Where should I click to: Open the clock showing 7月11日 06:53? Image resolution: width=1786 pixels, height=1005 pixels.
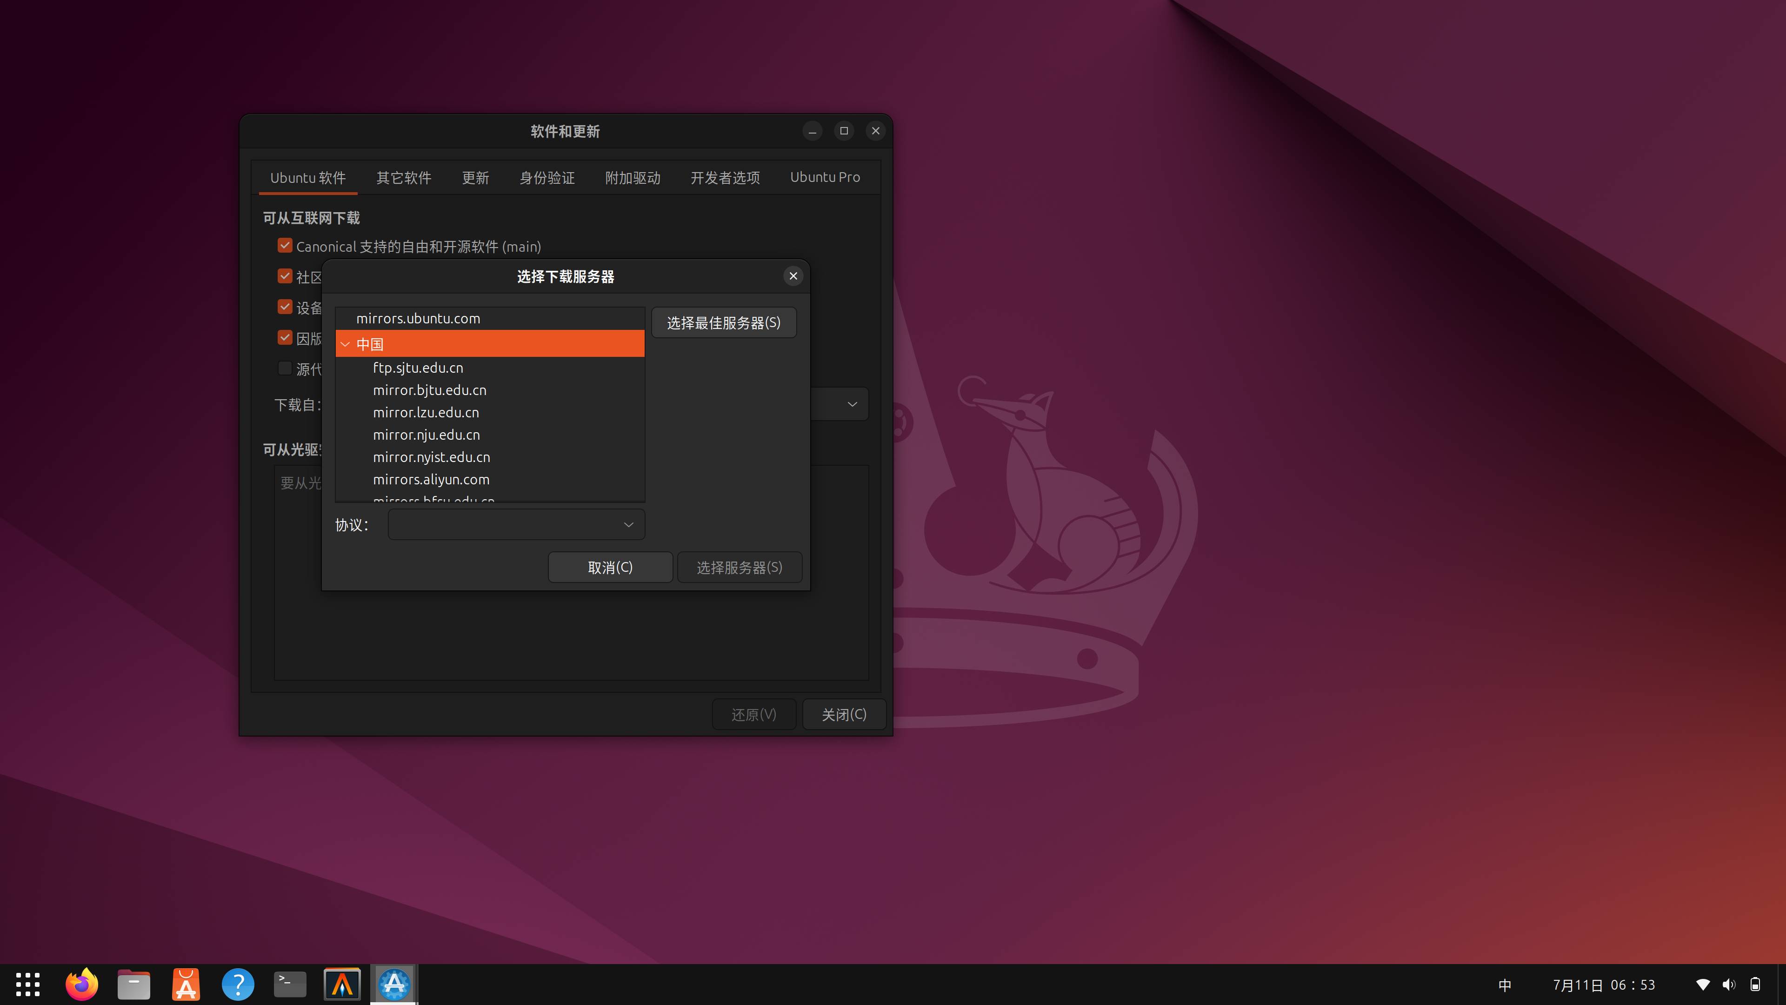[x=1604, y=985]
